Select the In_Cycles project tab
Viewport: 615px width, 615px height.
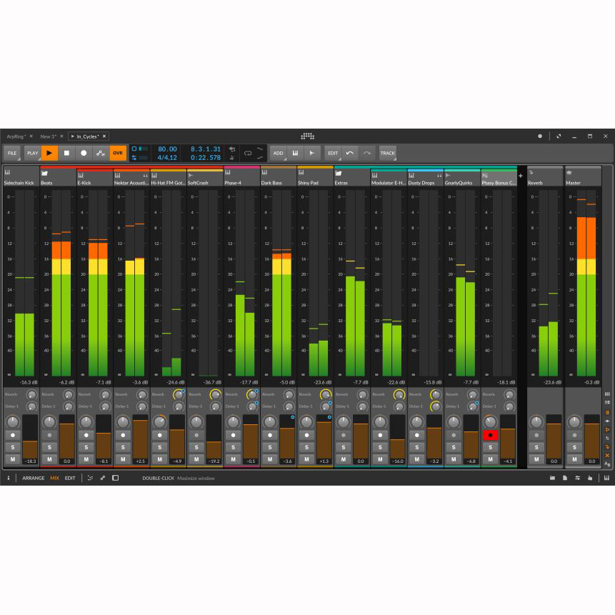[88, 136]
